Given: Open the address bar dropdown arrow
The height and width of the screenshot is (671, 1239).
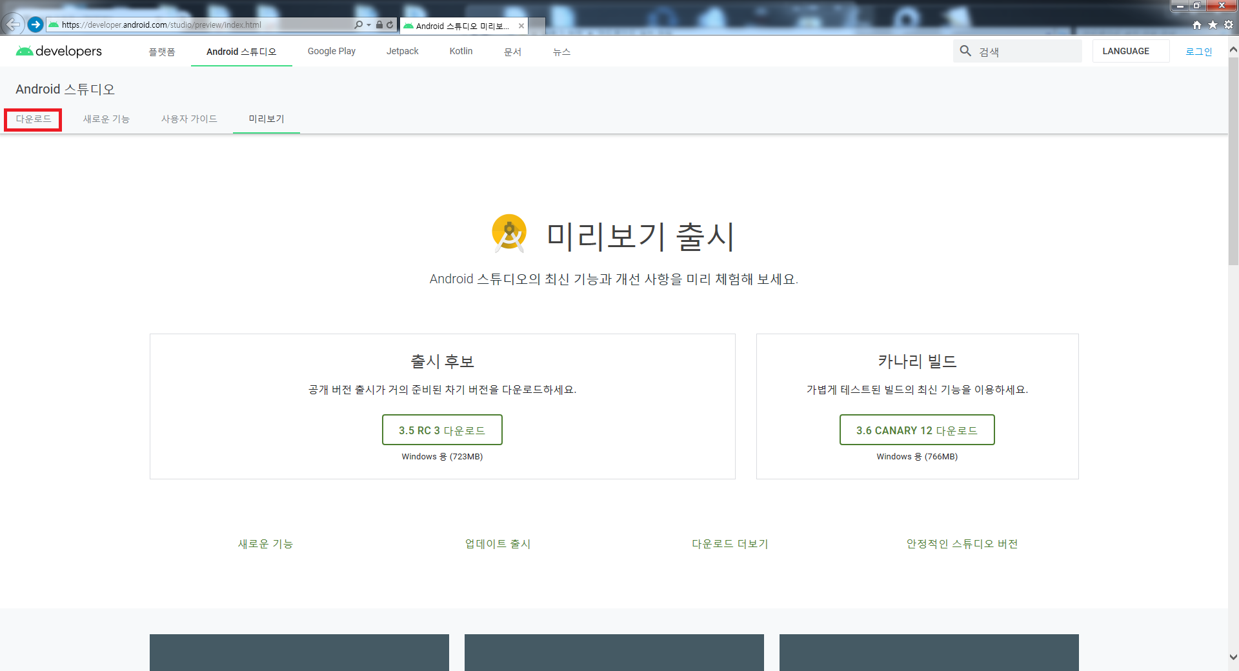Looking at the screenshot, I should pos(368,25).
